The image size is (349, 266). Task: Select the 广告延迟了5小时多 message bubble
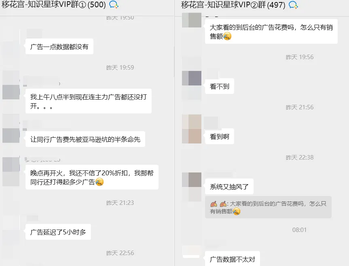click(x=58, y=232)
